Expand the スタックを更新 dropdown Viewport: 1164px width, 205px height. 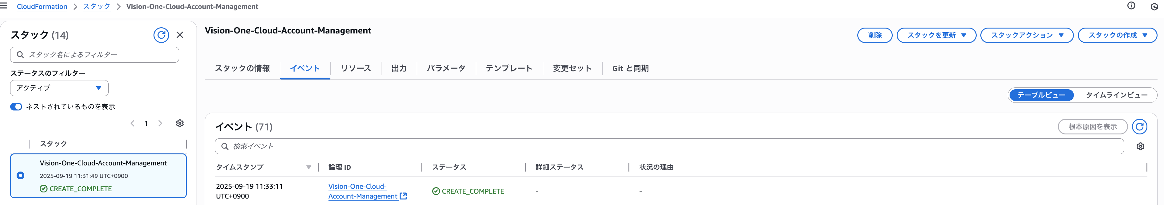936,35
